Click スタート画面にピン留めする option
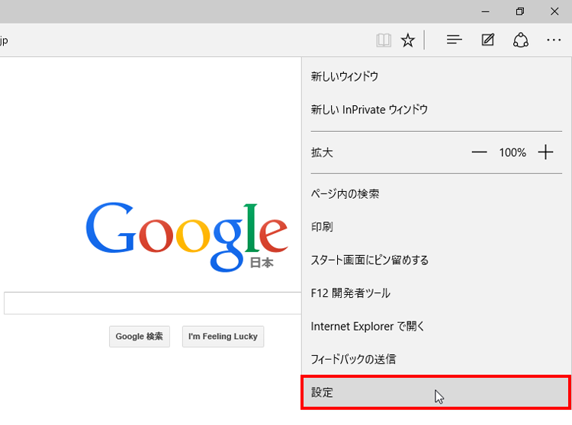The image size is (572, 425). click(x=369, y=260)
